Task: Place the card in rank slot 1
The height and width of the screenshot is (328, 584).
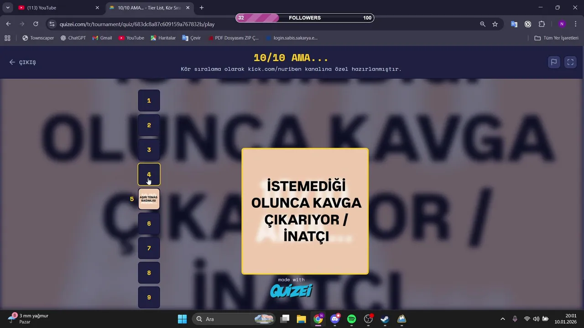Action: pos(149,100)
